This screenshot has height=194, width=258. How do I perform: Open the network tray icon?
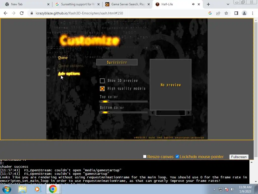click(220, 189)
